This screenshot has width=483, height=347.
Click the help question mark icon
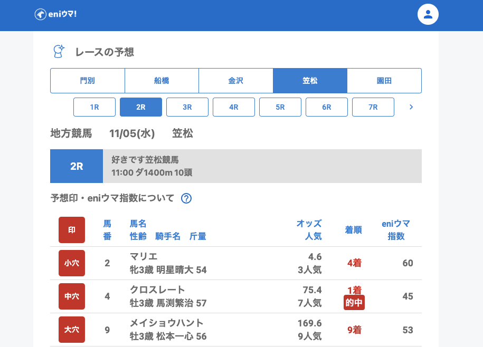(x=186, y=198)
